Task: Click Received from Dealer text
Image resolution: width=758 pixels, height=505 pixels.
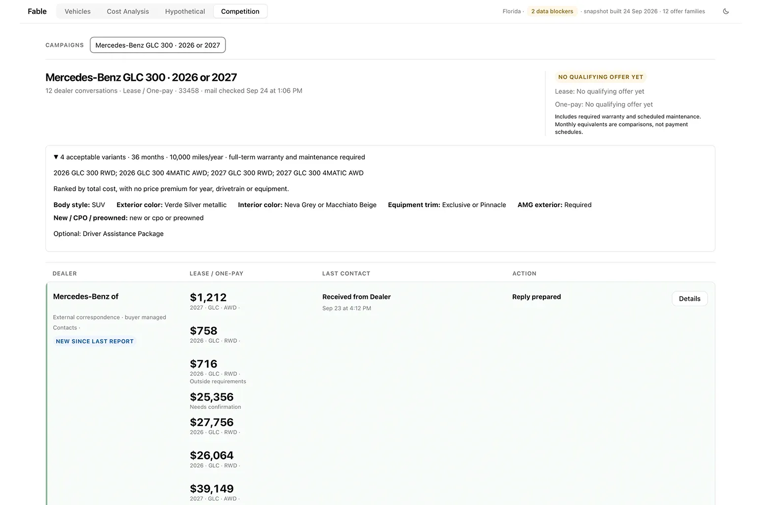Action: pos(356,297)
